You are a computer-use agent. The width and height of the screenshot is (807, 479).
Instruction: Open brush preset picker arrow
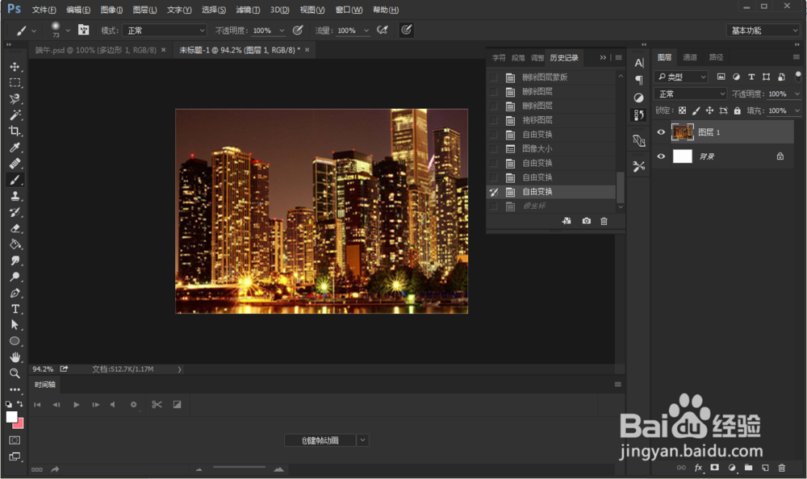coord(68,31)
